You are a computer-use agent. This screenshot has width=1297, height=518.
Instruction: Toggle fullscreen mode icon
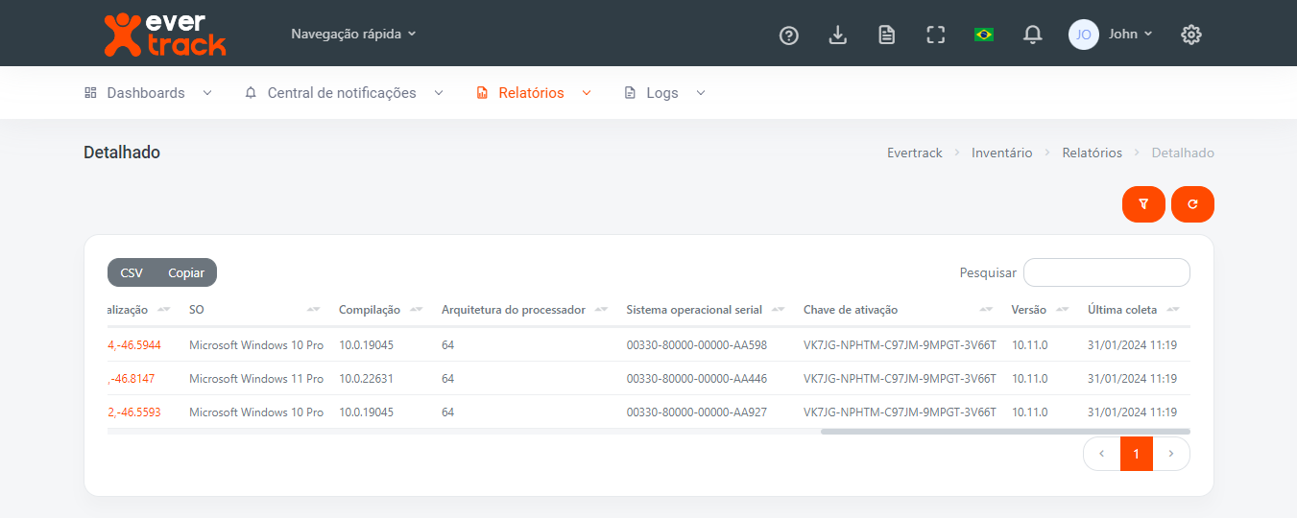(x=936, y=35)
